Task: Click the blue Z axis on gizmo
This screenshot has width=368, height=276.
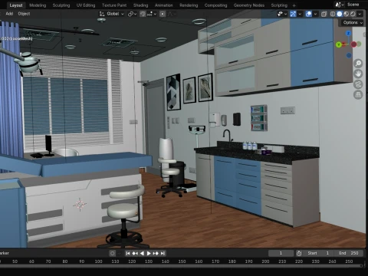Action: point(348,33)
